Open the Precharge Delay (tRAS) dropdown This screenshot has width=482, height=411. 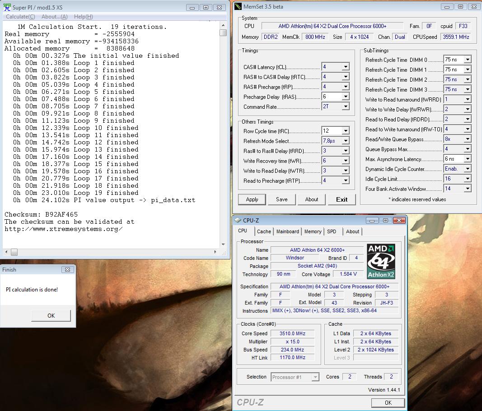pyautogui.click(x=346, y=97)
